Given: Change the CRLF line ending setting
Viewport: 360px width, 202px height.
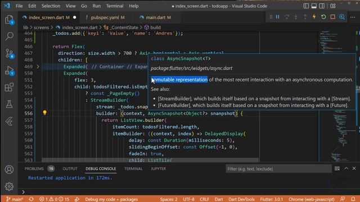Looking at the screenshot, I should [x=204, y=199].
